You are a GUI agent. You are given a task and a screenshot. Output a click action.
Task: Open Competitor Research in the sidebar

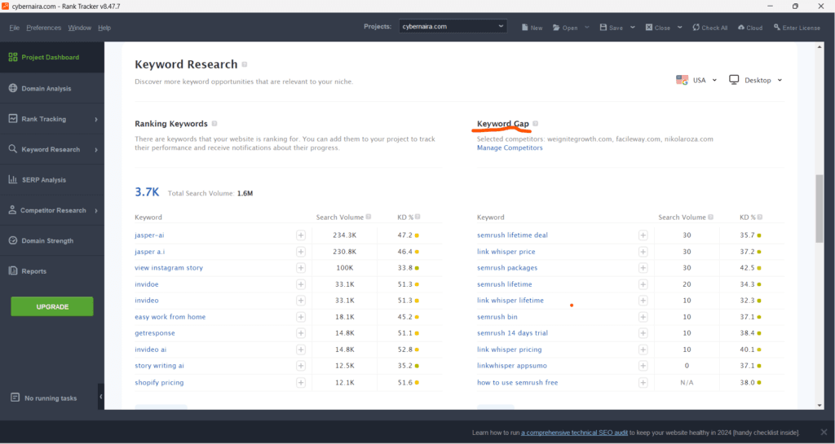51,210
